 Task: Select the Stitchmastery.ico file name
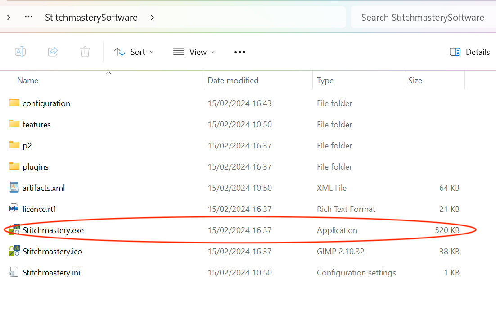[52, 252]
